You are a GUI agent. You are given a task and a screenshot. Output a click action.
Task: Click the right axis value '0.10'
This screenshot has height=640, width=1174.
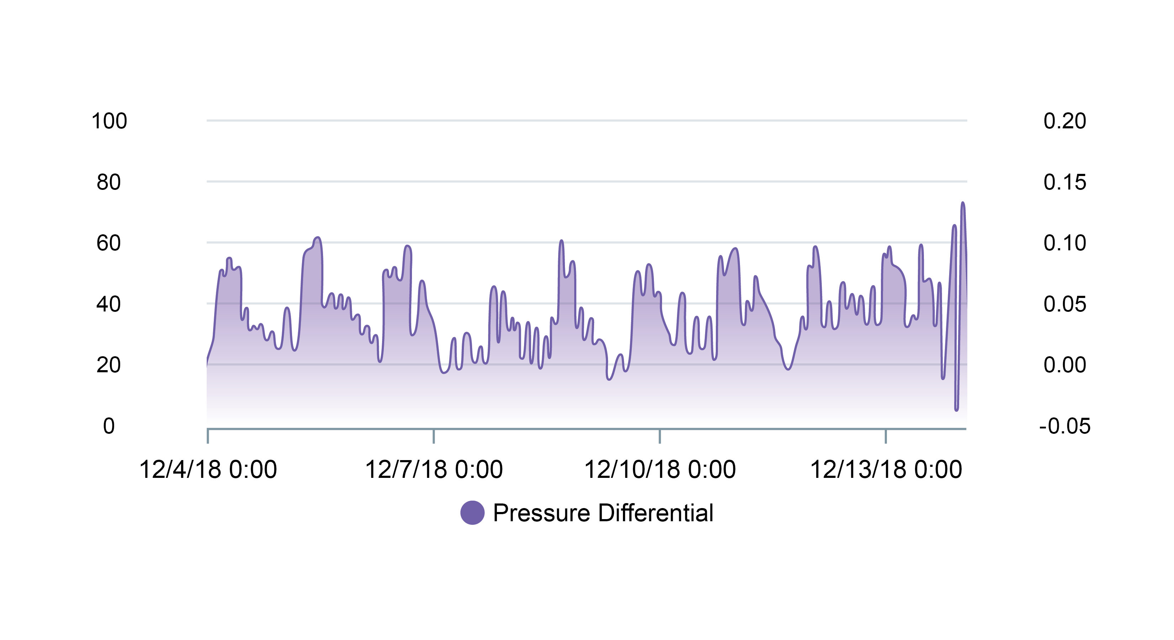pyautogui.click(x=1065, y=243)
